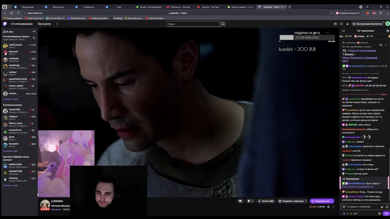Image resolution: width=390 pixels, height=219 pixels.
Task: Expand the Активные каналы list with Показать еще
Action: (10, 151)
